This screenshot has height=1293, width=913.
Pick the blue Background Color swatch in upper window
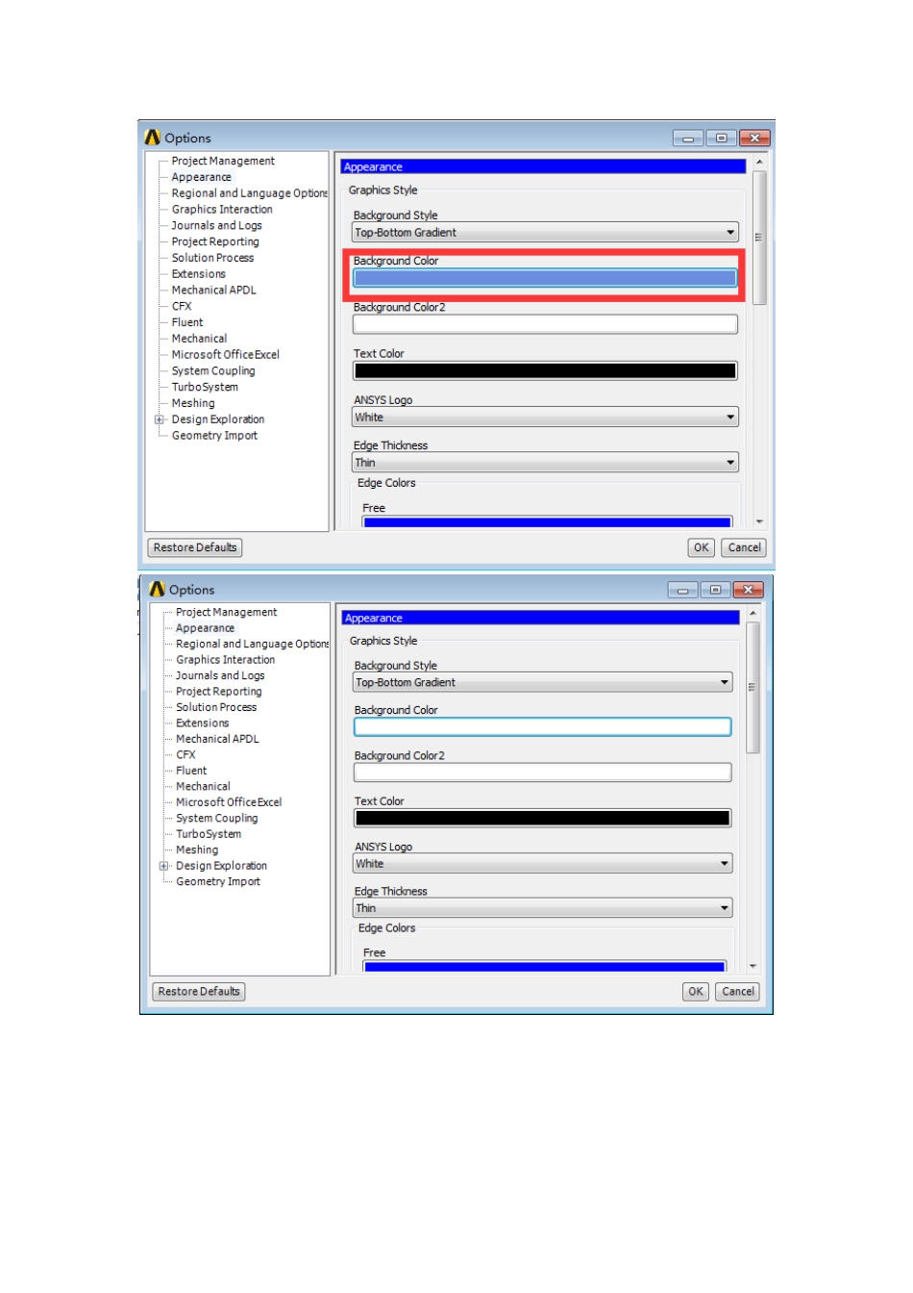545,278
